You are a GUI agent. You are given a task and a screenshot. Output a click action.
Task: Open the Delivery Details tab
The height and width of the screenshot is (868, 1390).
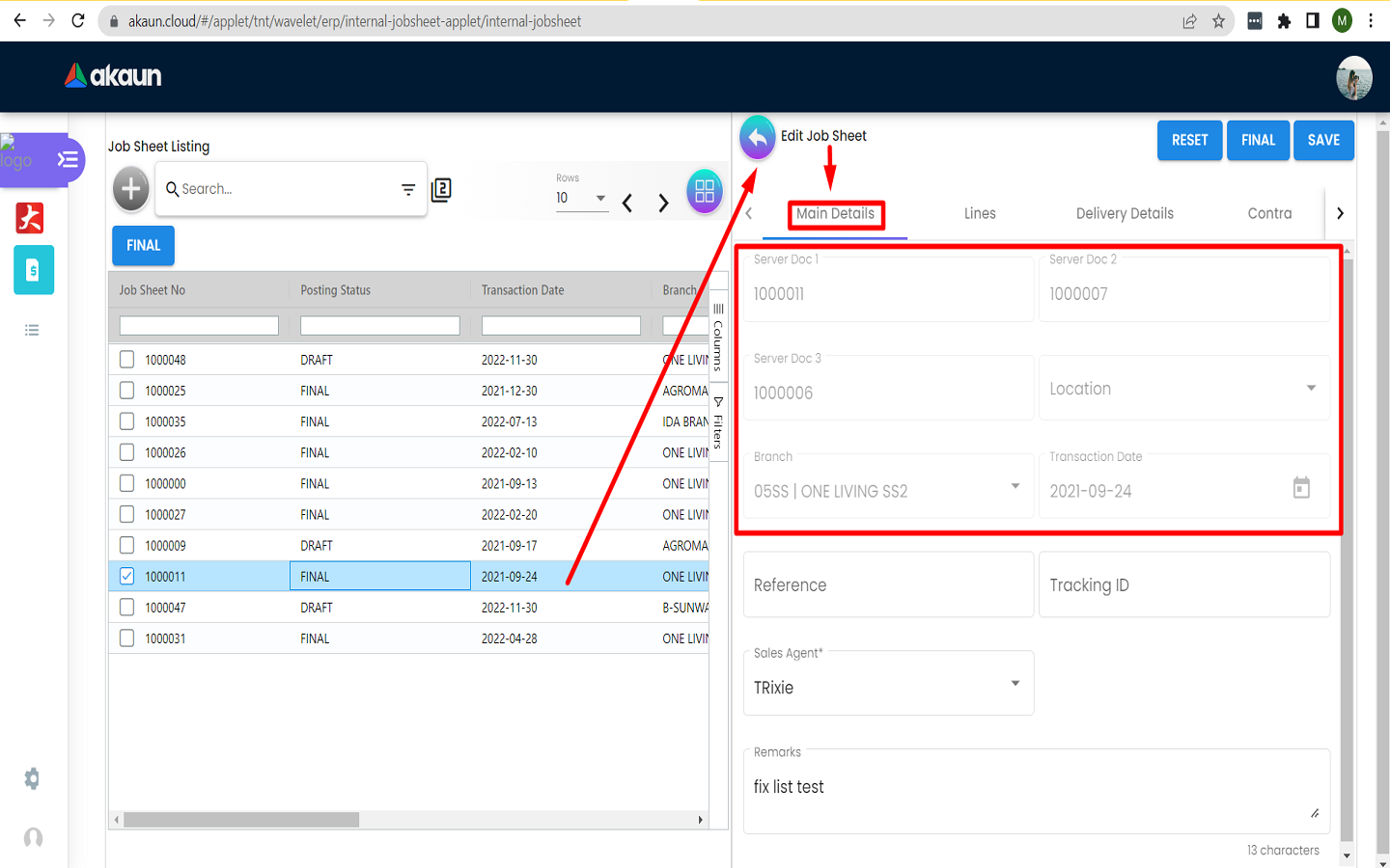tap(1125, 214)
